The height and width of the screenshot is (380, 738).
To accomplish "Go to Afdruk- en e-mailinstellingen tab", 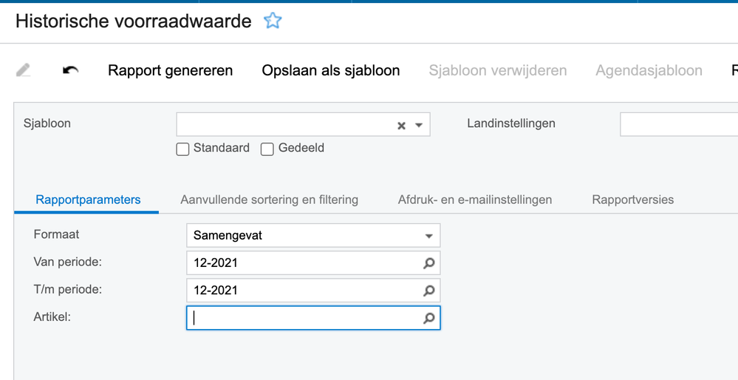I will (x=475, y=200).
